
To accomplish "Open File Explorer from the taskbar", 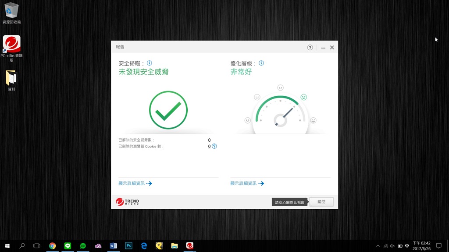I will pos(174,246).
